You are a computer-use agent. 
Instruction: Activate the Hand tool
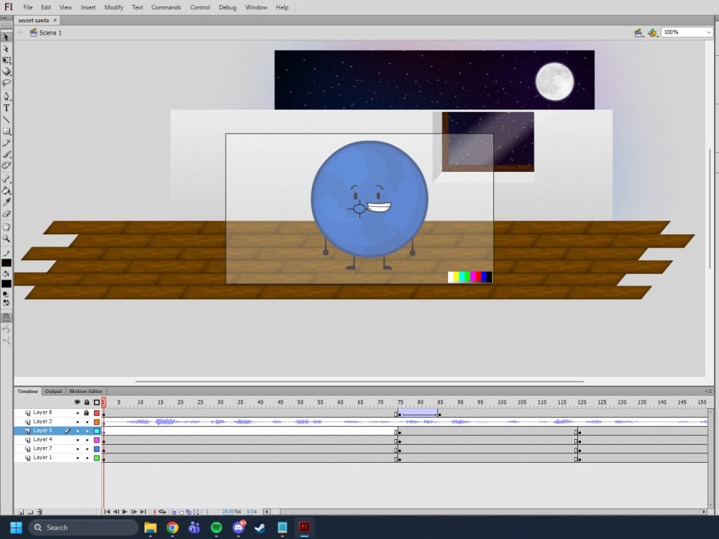coord(8,226)
